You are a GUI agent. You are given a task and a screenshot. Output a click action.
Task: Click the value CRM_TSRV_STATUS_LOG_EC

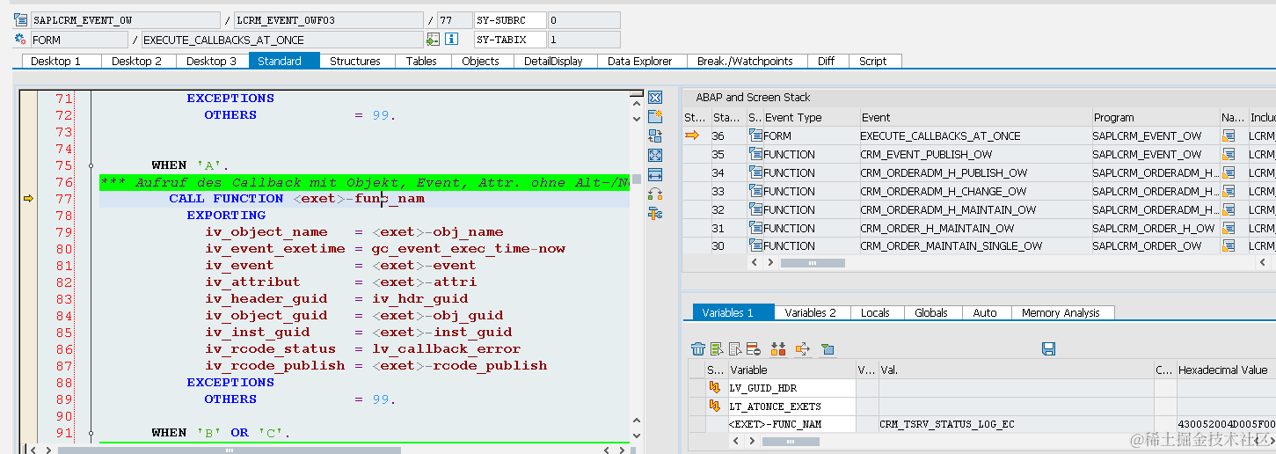click(x=947, y=424)
